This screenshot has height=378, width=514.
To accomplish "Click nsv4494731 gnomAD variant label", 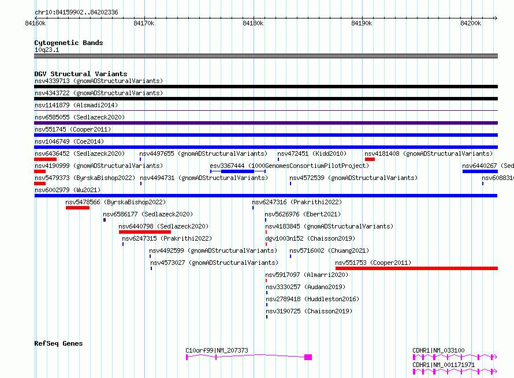I will point(204,178).
